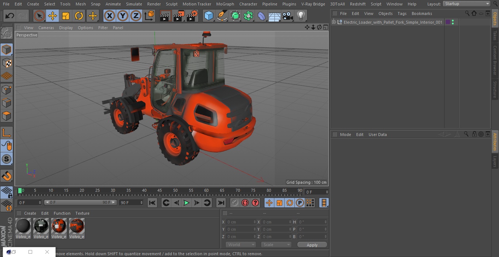Click the preview range slider bar
Image resolution: width=499 pixels, height=257 pixels.
(80, 202)
